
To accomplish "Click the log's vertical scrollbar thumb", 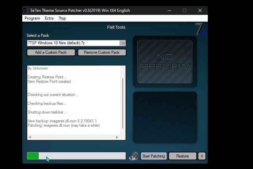I will coord(123,103).
